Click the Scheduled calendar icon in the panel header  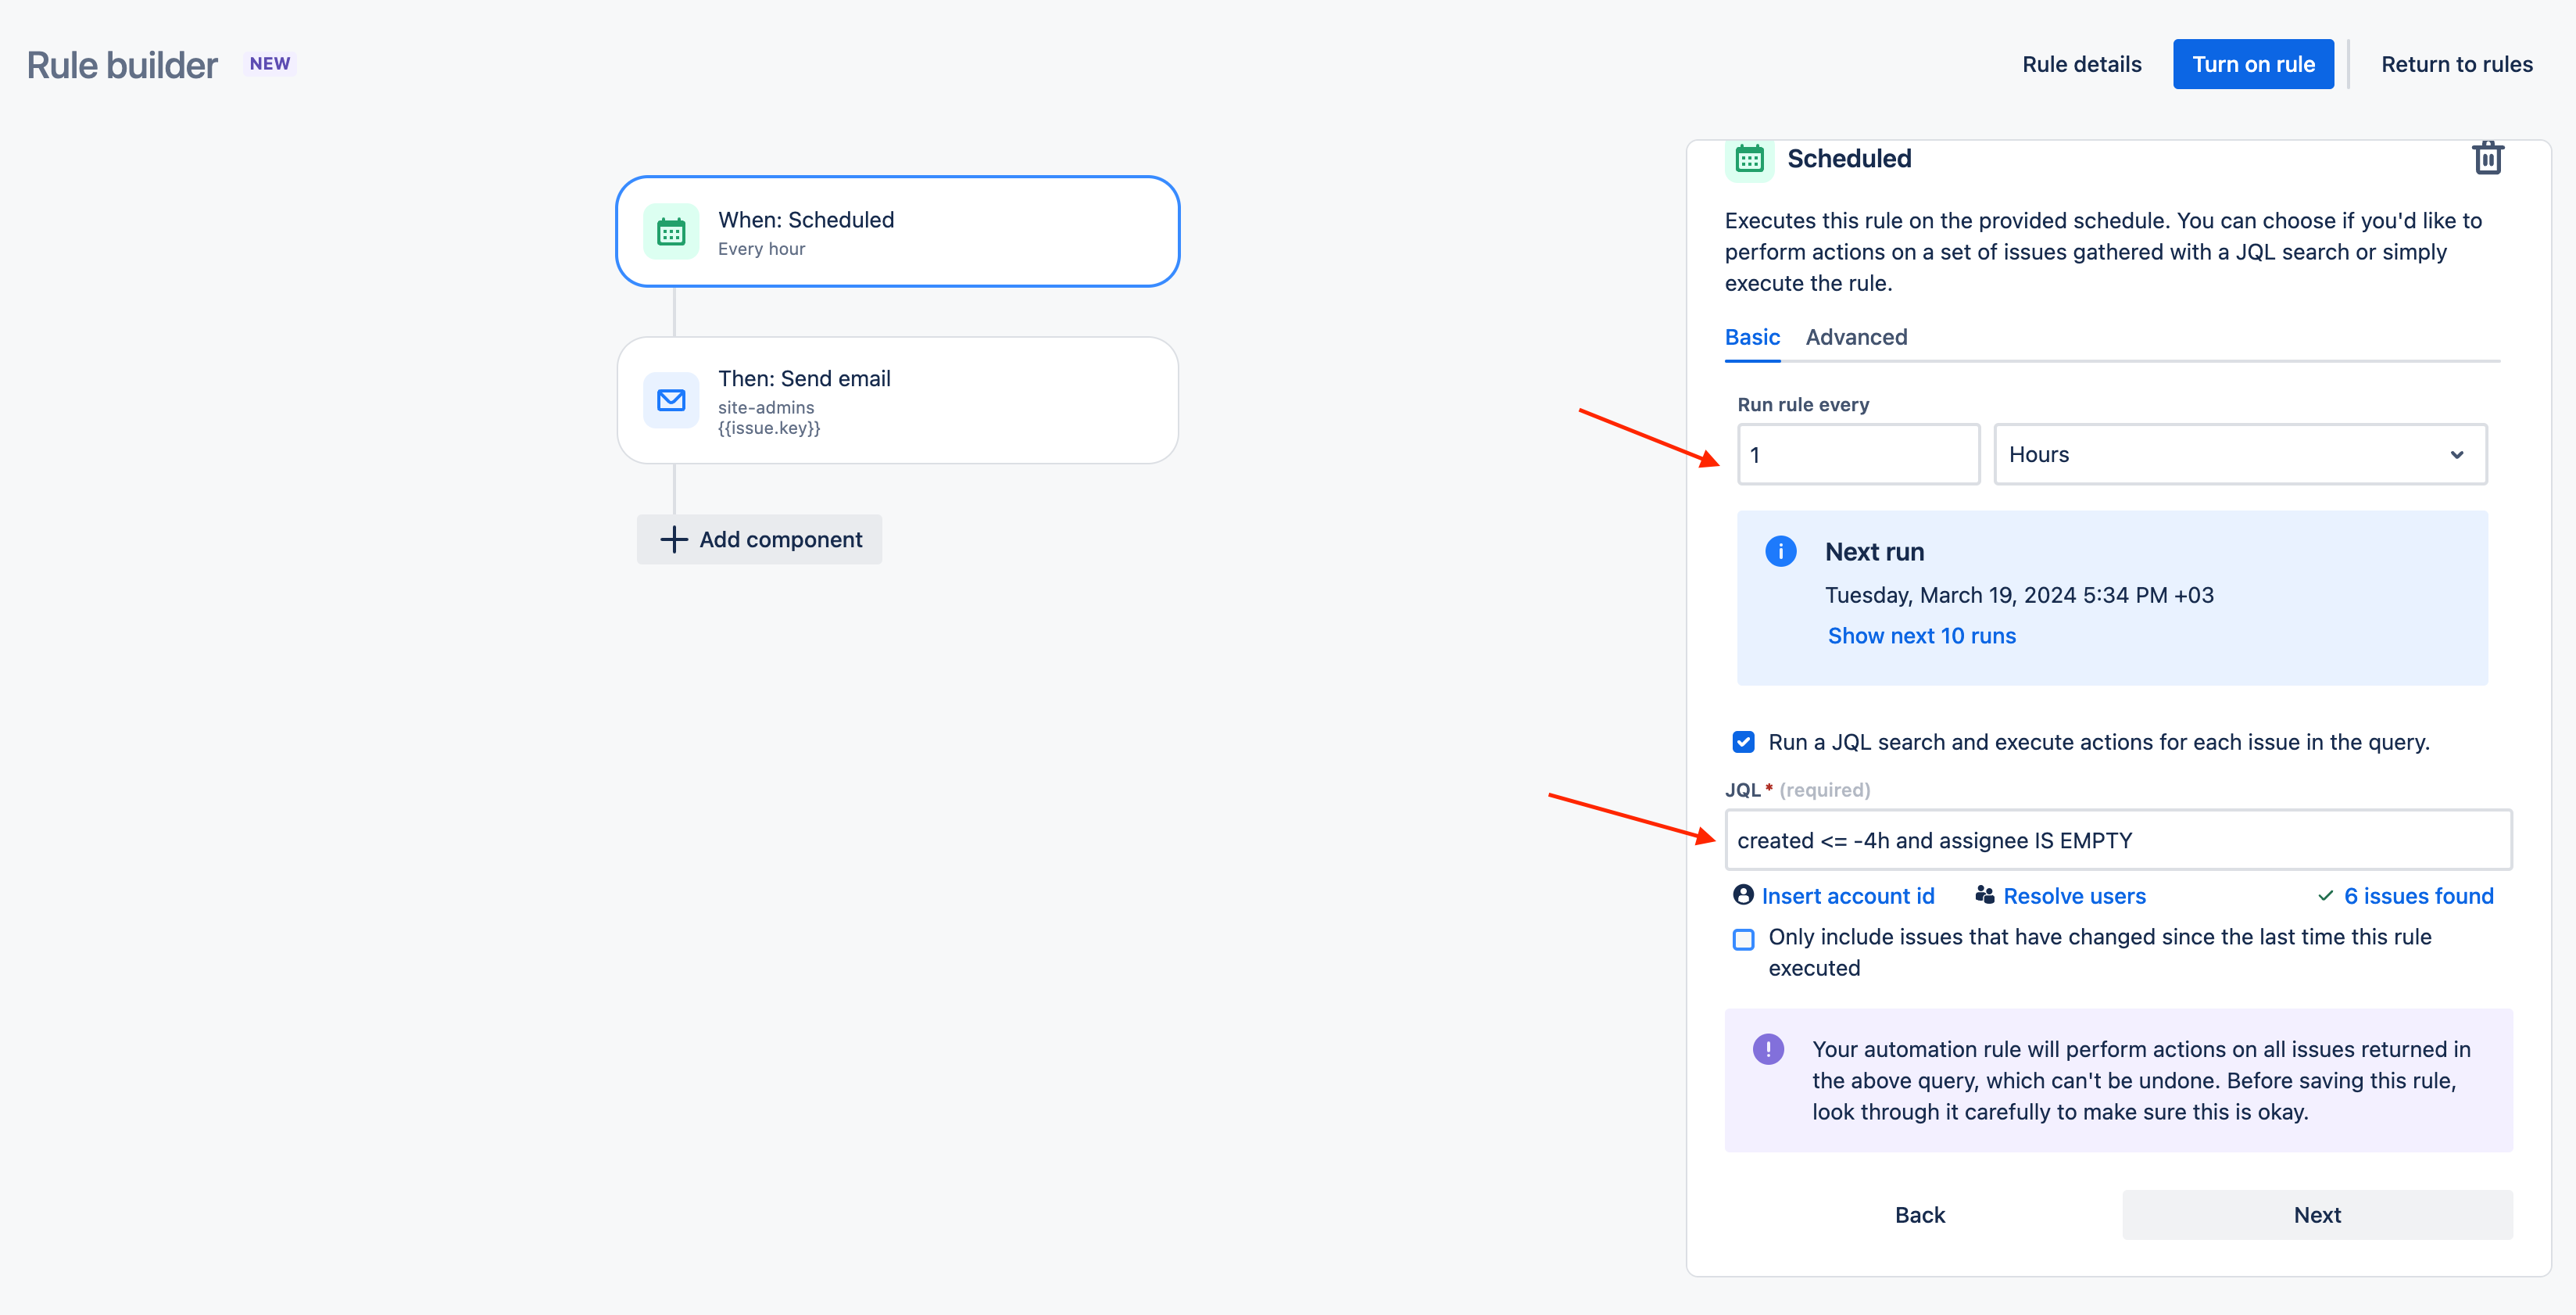pyautogui.click(x=1749, y=158)
